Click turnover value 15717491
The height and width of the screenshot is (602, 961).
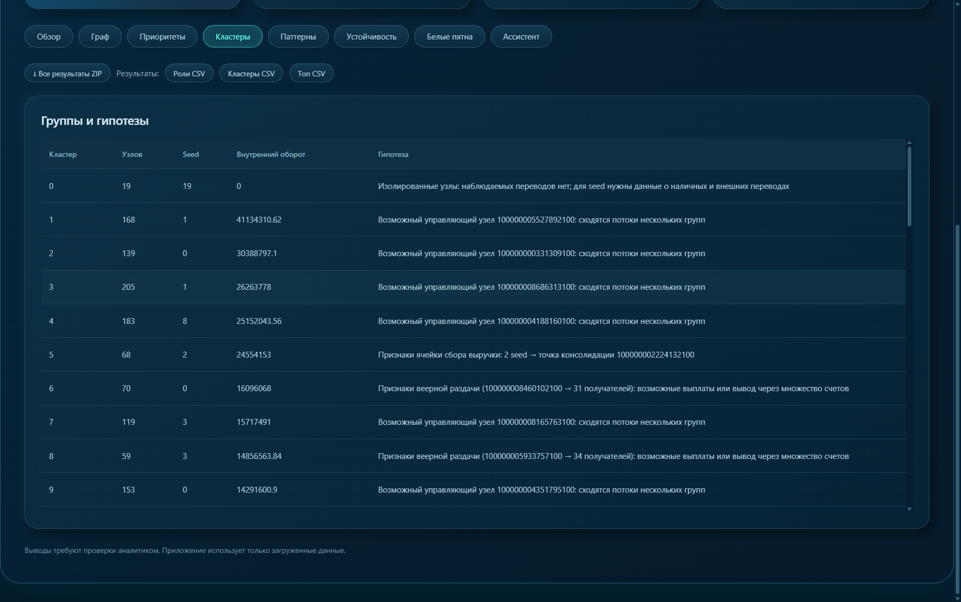254,422
